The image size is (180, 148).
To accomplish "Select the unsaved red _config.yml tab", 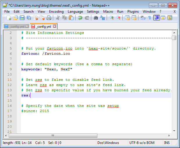I will coord(44,27).
